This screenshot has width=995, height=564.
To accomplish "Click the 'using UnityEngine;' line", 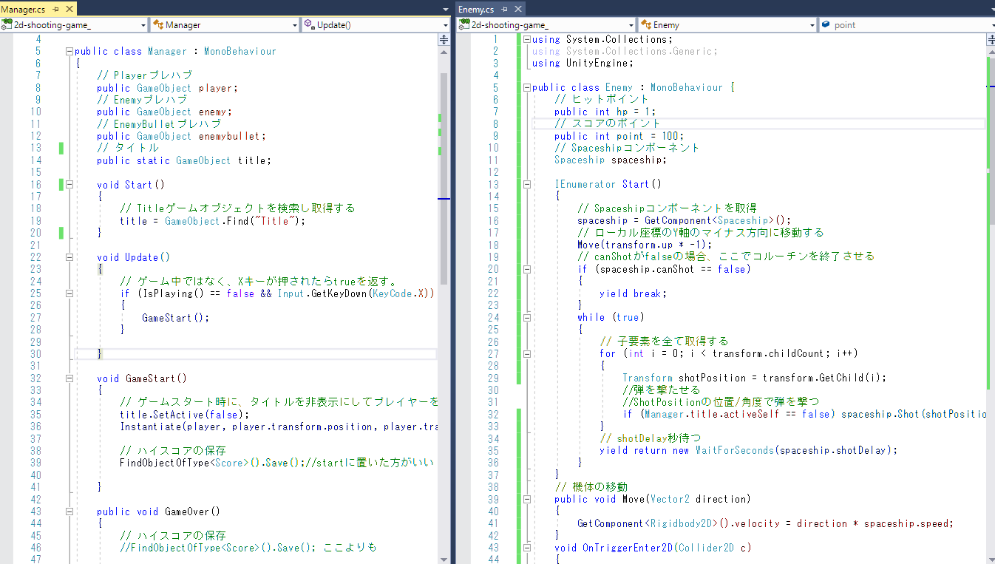I will click(x=583, y=63).
